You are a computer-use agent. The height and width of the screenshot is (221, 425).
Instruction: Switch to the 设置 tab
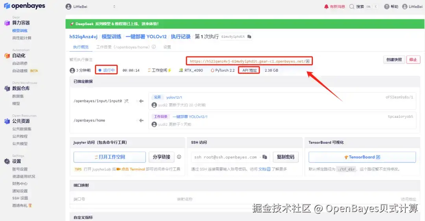pyautogui.click(x=167, y=47)
